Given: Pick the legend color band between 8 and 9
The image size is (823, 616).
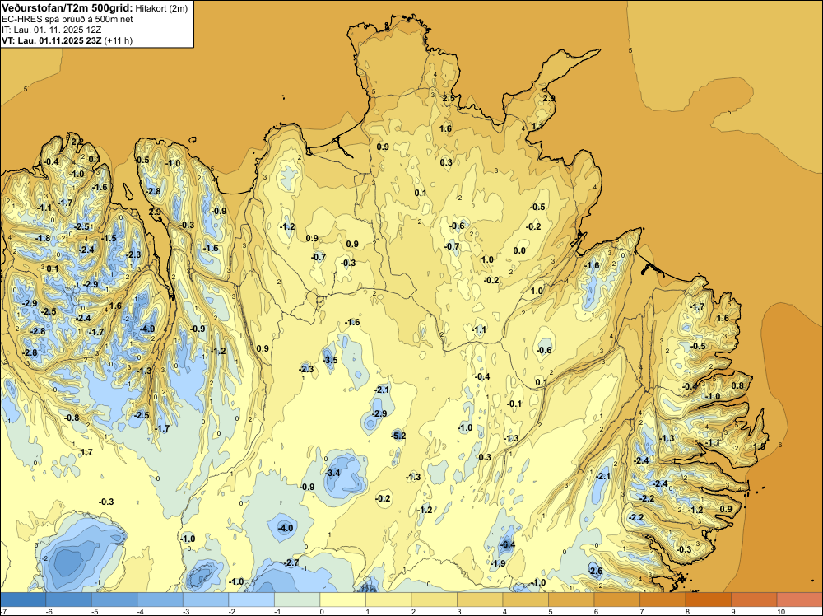Looking at the screenshot, I should 708,600.
